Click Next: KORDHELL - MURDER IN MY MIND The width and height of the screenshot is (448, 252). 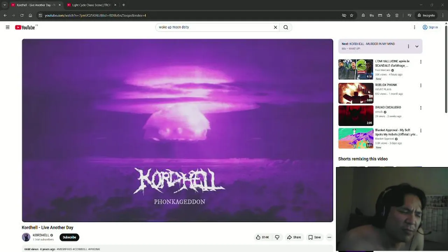coord(368,44)
